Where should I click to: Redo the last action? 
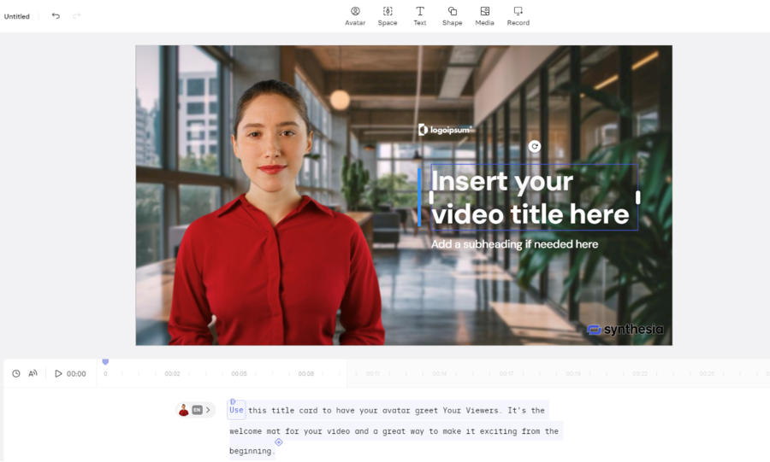(77, 16)
